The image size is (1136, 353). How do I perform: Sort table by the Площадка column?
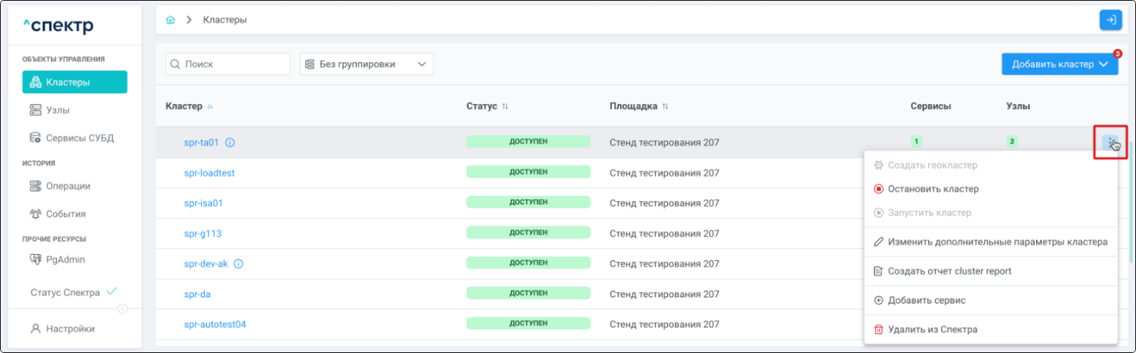pyautogui.click(x=665, y=106)
